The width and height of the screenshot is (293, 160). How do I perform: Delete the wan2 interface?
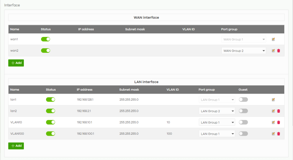[x=279, y=51]
